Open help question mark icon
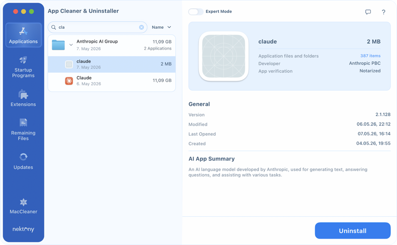The image size is (397, 245). (383, 12)
